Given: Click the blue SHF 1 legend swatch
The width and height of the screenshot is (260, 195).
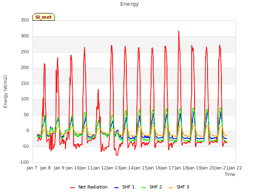Looking at the screenshot, I should click(117, 188).
